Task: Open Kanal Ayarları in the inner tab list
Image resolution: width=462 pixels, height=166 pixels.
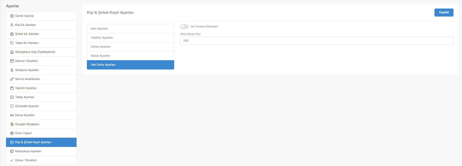Action: point(130,56)
